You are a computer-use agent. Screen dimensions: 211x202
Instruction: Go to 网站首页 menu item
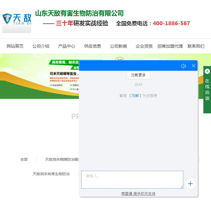click(x=15, y=46)
